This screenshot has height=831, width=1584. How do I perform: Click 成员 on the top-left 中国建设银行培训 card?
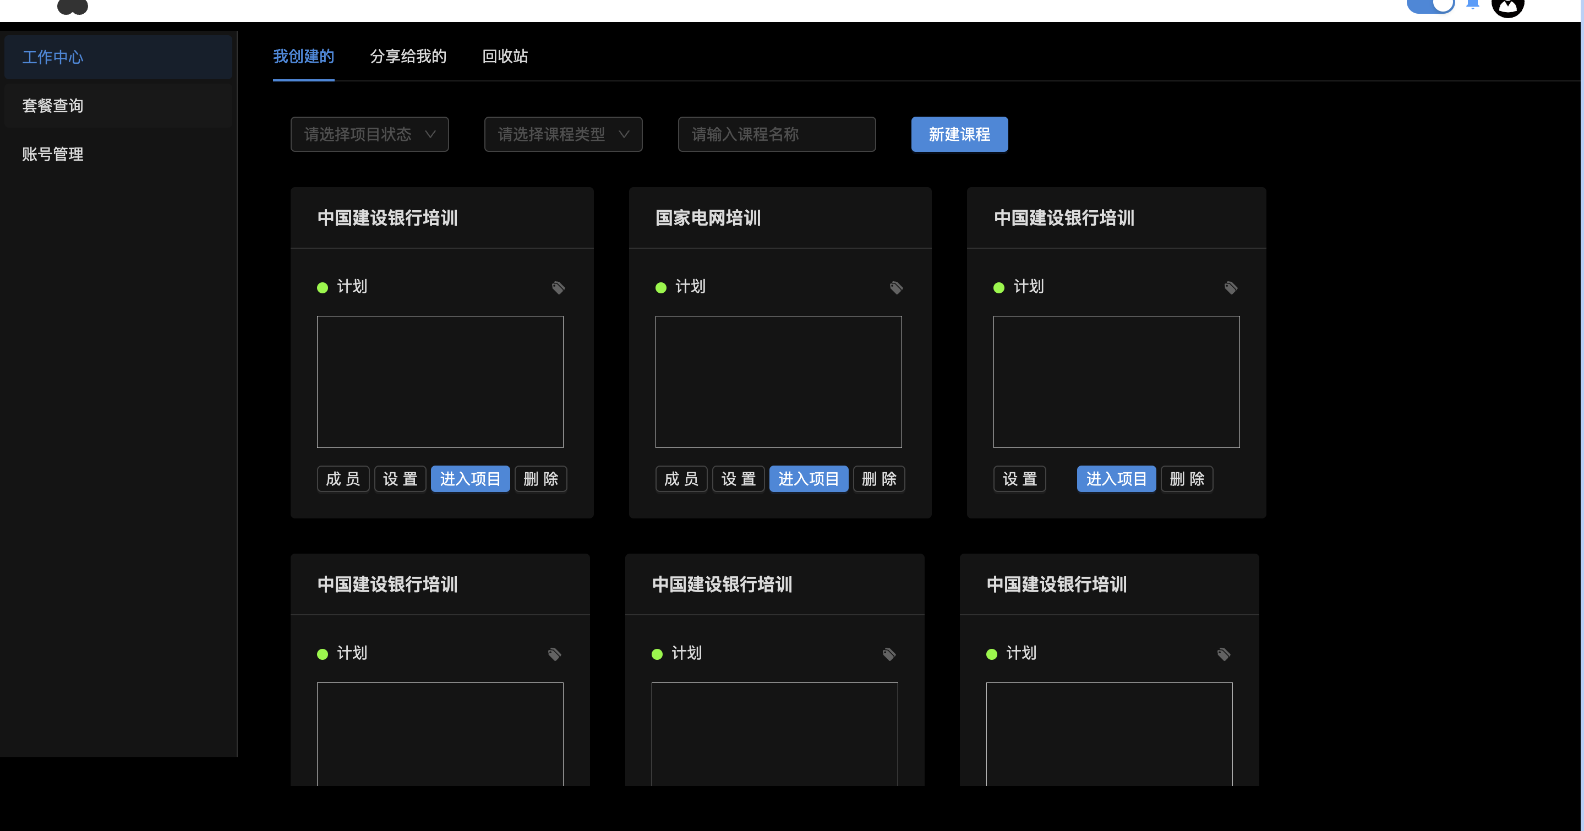coord(343,479)
